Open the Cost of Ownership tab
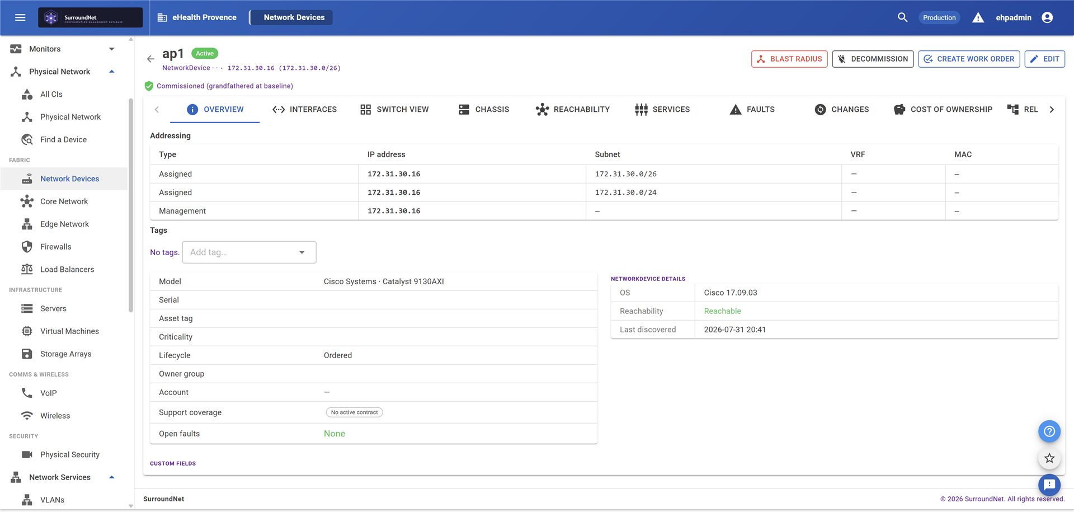Screen dimensions: 1074x512 point(943,110)
